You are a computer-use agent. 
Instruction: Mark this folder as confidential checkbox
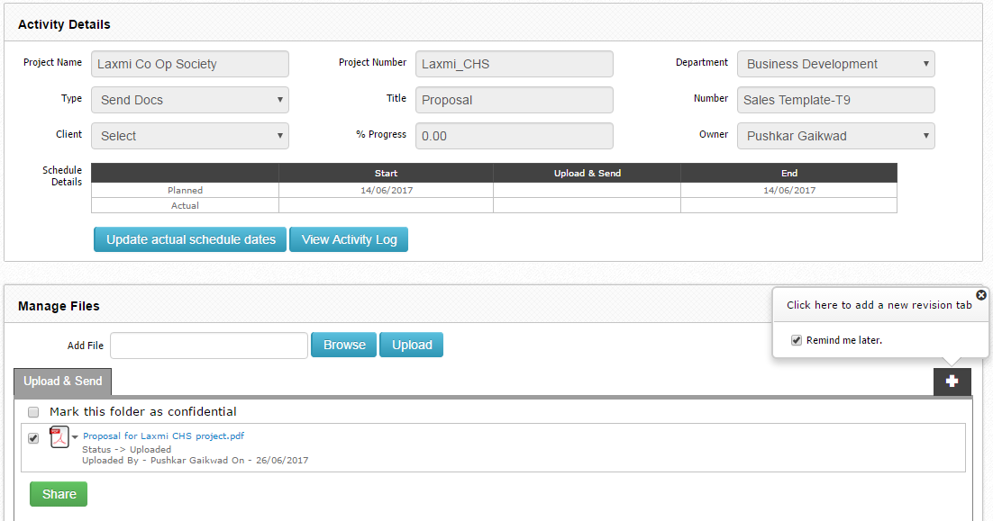33,412
